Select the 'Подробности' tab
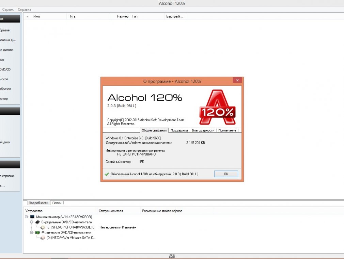Screen dimensions: 344x259 (x=38, y=203)
